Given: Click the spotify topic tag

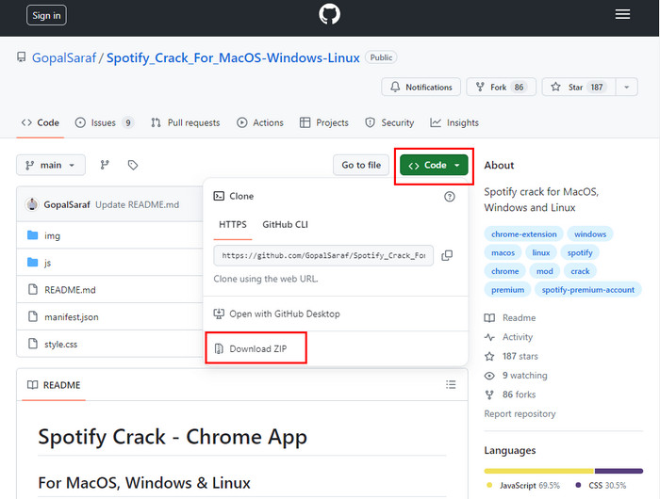Looking at the screenshot, I should pyautogui.click(x=580, y=252).
